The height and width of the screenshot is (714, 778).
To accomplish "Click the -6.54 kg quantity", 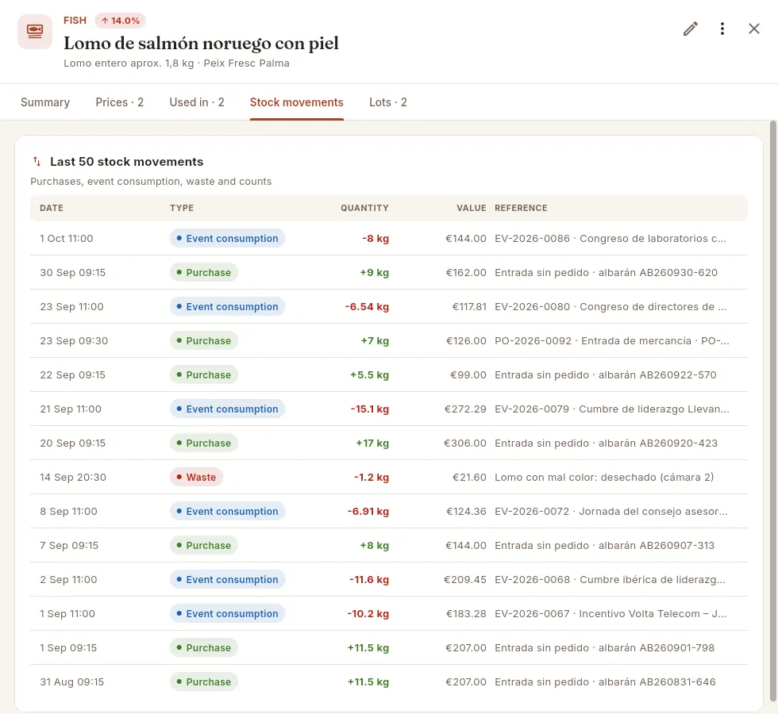I will (x=367, y=306).
